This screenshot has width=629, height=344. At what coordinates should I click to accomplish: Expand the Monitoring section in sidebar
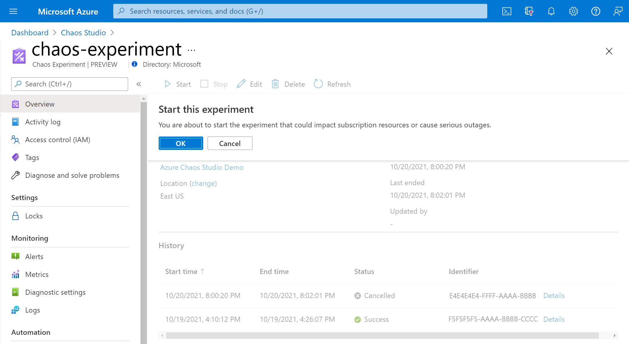pyautogui.click(x=30, y=237)
